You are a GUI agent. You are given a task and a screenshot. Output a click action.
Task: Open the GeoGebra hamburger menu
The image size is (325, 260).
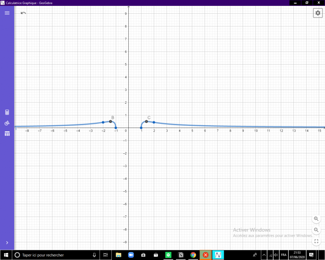(x=7, y=13)
